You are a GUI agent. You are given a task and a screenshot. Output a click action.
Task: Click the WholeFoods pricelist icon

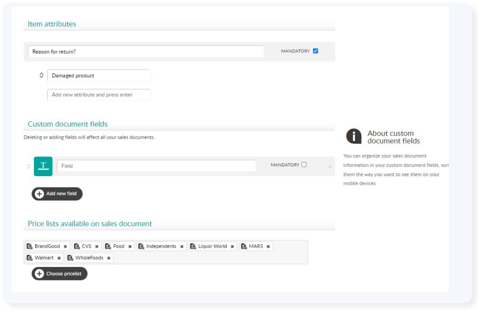(70, 258)
